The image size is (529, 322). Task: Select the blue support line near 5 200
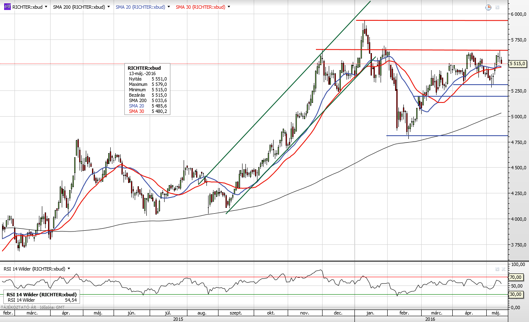460,96
